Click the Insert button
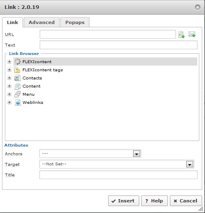Viewport: 205px width, 213px height. pyautogui.click(x=124, y=201)
